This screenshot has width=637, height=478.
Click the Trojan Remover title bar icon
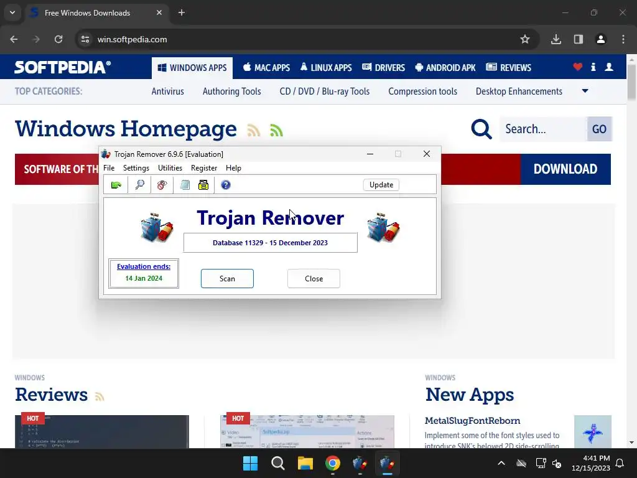coord(106,154)
